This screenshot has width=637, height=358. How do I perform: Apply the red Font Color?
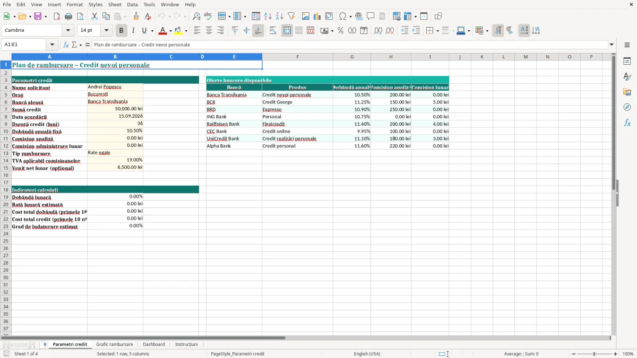(x=163, y=31)
